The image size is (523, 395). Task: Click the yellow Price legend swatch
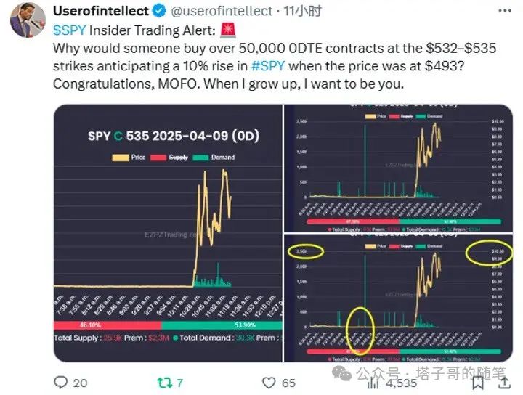(121, 158)
